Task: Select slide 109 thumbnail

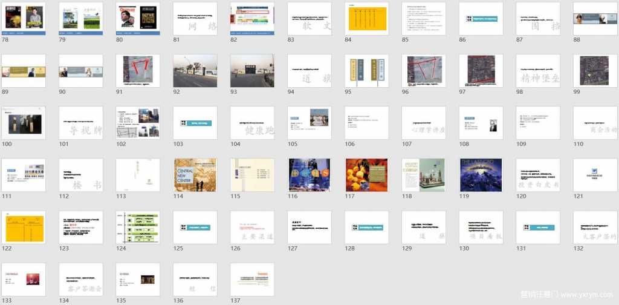Action: point(538,122)
